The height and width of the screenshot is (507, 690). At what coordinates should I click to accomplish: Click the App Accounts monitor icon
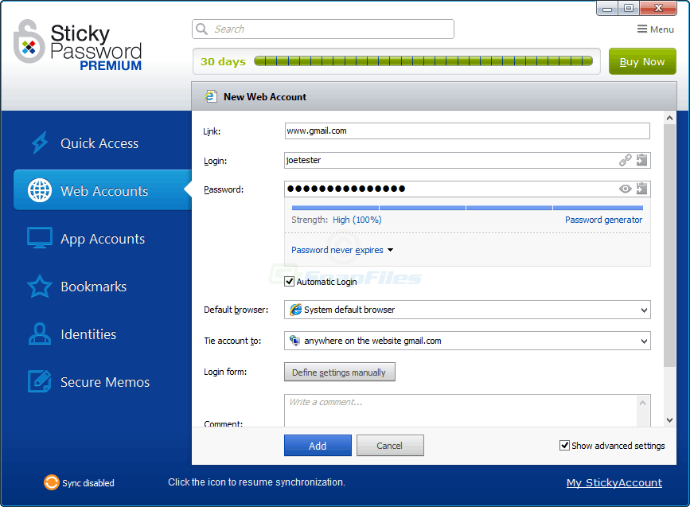[40, 238]
